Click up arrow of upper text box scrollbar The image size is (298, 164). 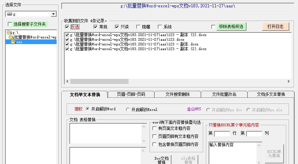(x=144, y=127)
